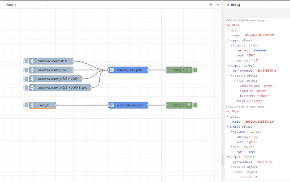Click output port of shipping-fees.json node
Viewport: 290px width, 182px height.
point(148,70)
